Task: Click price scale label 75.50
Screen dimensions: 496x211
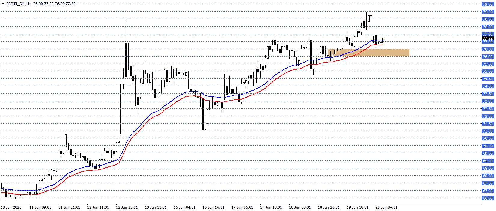Action: tap(488, 64)
